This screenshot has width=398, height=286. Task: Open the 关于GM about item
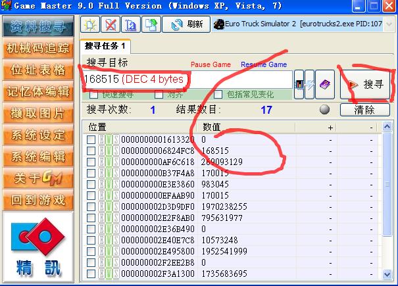pyautogui.click(x=38, y=178)
